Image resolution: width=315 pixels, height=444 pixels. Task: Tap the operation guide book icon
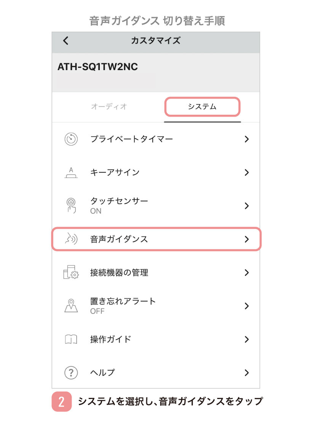click(x=71, y=339)
